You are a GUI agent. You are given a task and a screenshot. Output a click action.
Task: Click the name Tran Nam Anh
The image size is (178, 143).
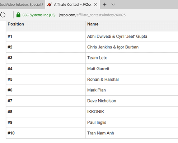coord(100,133)
